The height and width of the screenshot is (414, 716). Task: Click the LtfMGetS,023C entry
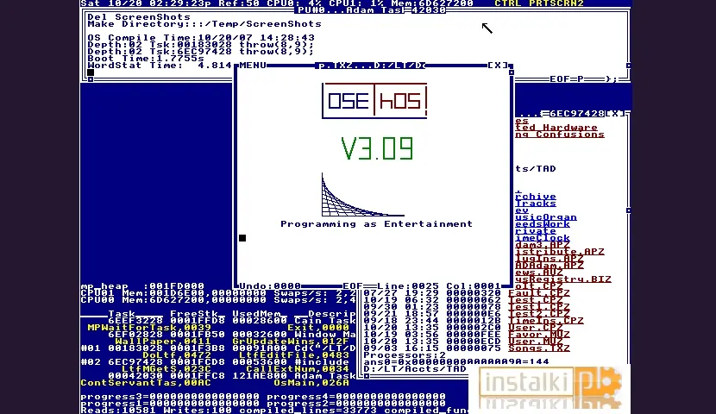point(166,368)
